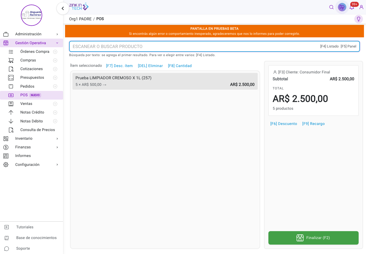Click the [F9] Recargo link
The height and width of the screenshot is (254, 366).
tap(313, 124)
